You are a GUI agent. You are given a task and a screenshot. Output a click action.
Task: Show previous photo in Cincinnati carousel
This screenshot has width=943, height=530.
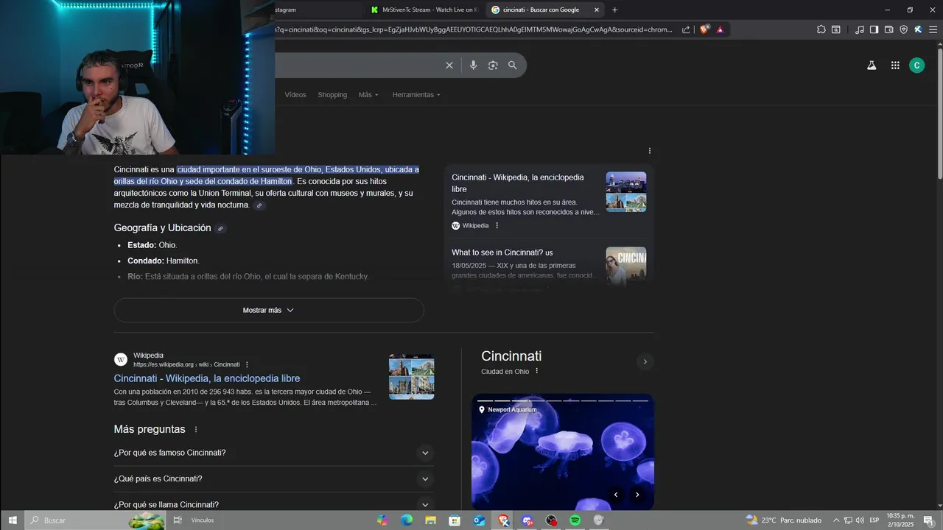click(616, 495)
